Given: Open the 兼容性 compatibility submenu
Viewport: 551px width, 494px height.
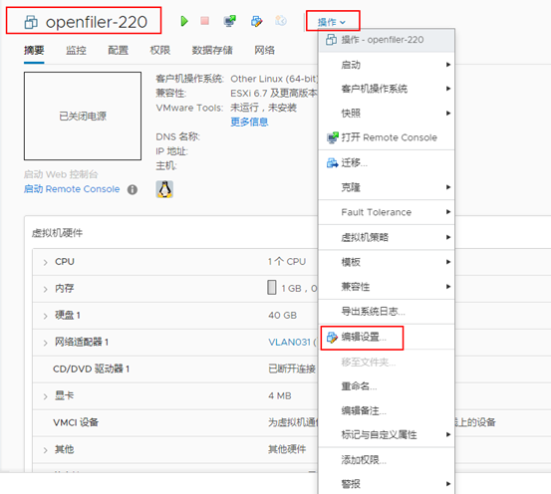Looking at the screenshot, I should [x=387, y=287].
